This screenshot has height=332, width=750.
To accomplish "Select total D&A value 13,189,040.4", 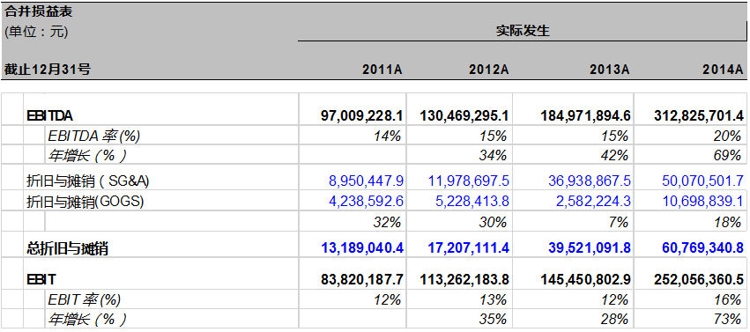I will tap(362, 248).
